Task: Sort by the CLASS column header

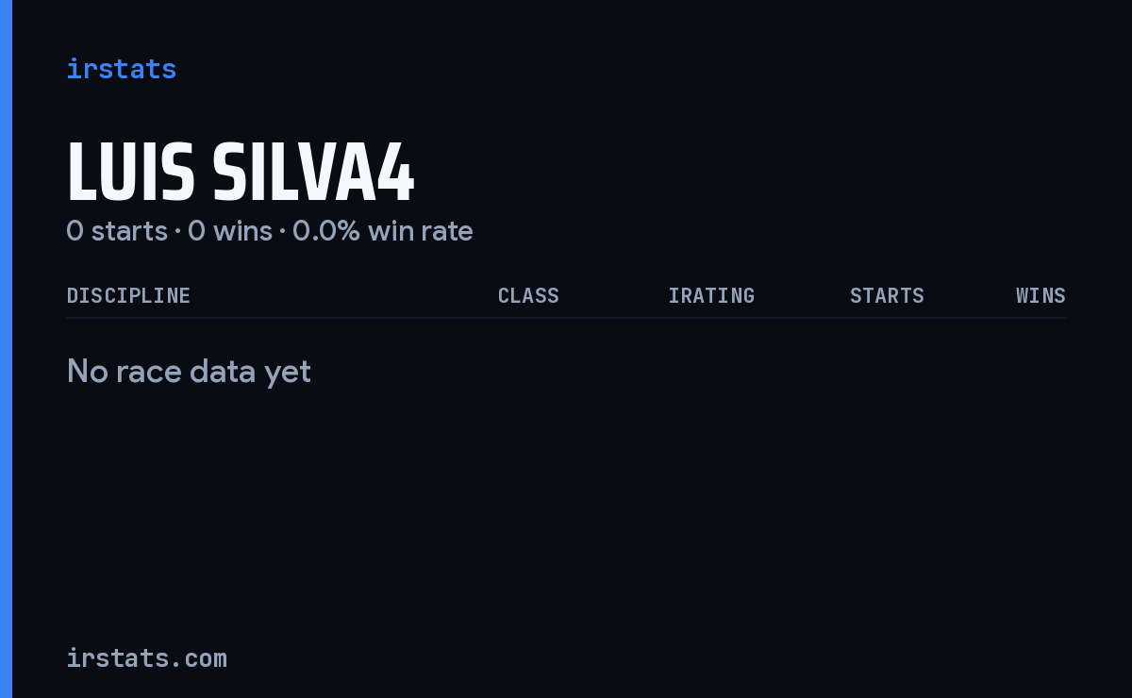Action: pos(528,296)
